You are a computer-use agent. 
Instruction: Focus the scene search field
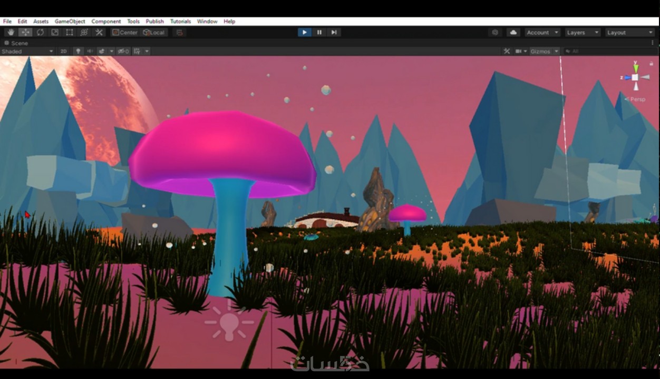(x=609, y=51)
